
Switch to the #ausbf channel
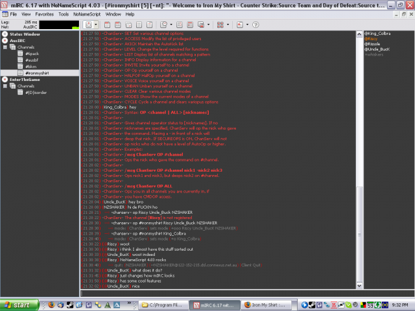click(32, 60)
